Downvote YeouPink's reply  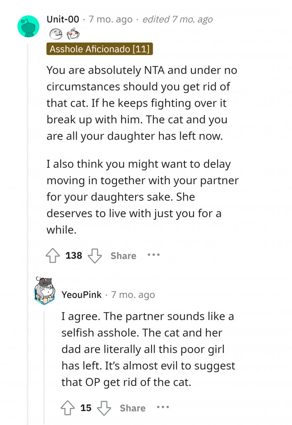(104, 408)
